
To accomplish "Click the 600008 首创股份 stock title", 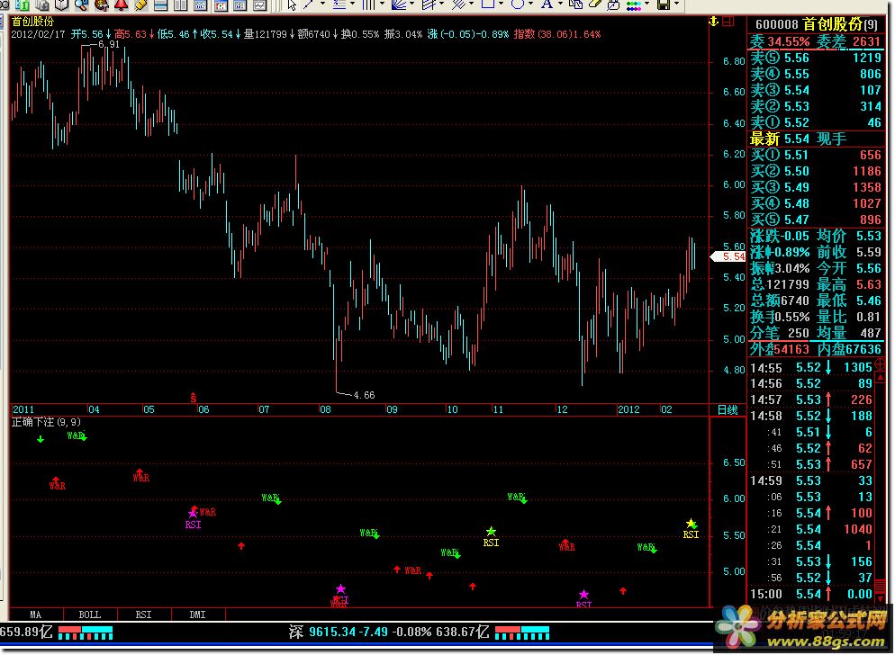I will pos(817,24).
